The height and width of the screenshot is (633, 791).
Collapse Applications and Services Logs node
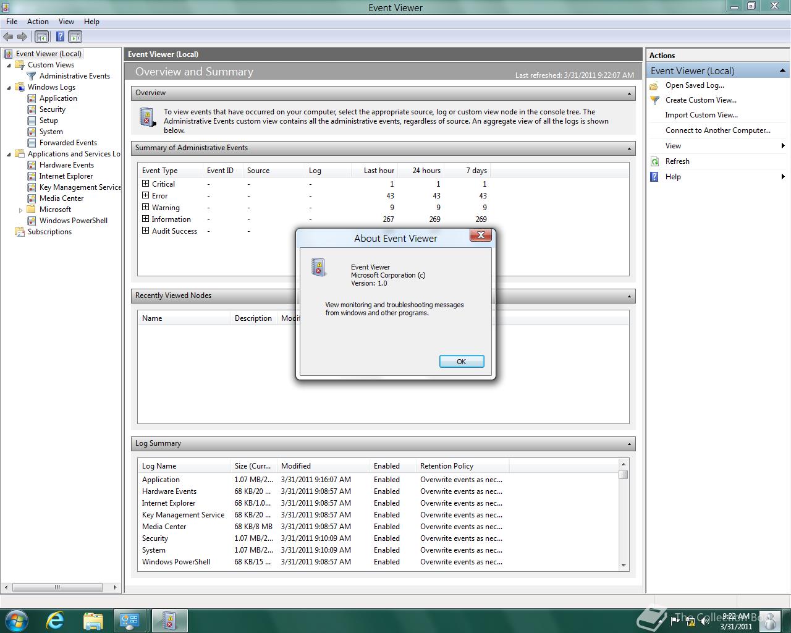[9, 154]
